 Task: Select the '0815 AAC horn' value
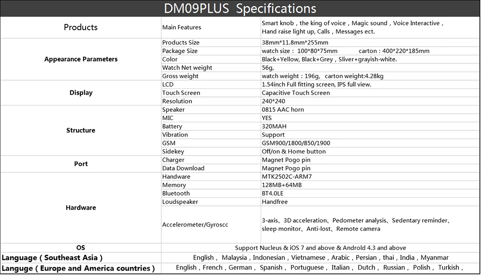click(283, 109)
